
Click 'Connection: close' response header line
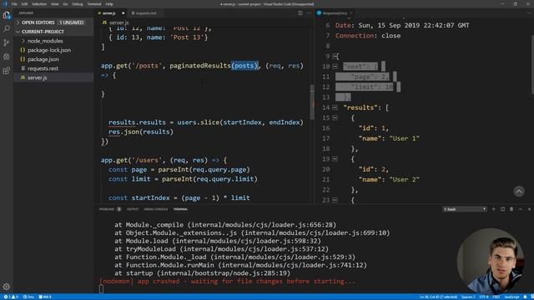pyautogui.click(x=368, y=36)
